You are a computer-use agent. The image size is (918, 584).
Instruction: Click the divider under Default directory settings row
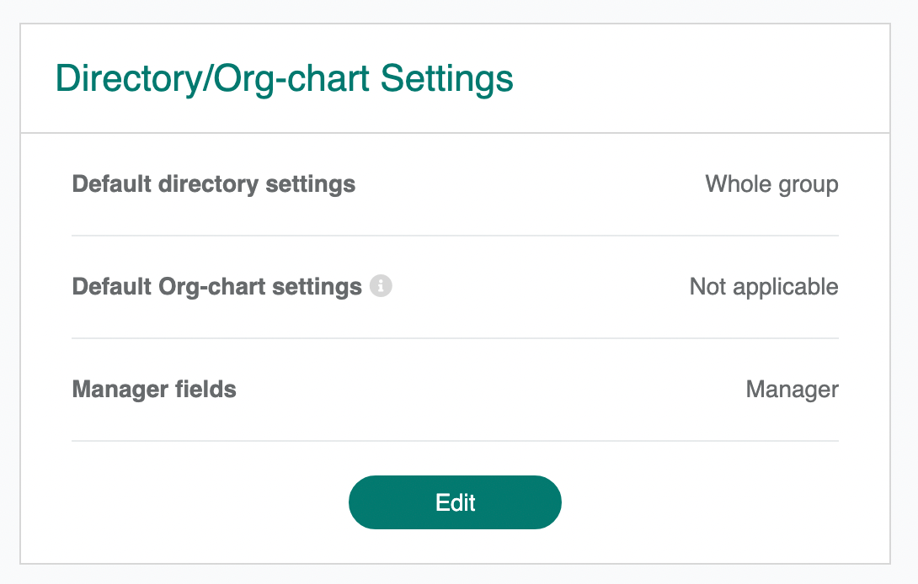[x=455, y=236]
